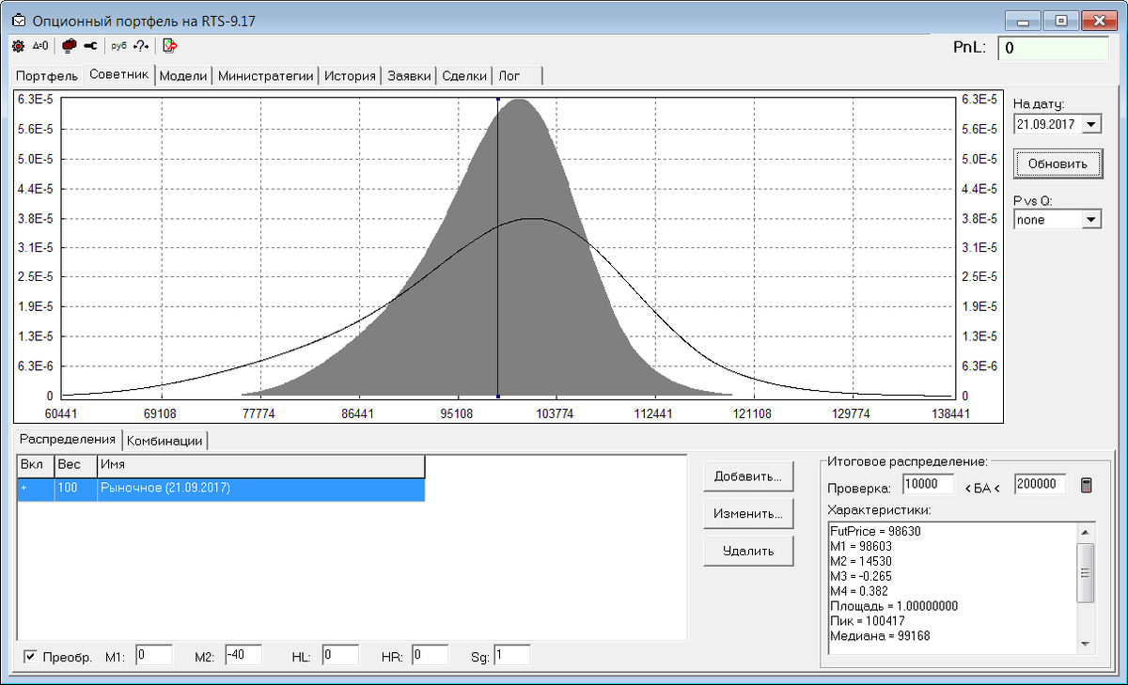Click the M1 transform input field
1128x685 pixels.
pos(153,655)
